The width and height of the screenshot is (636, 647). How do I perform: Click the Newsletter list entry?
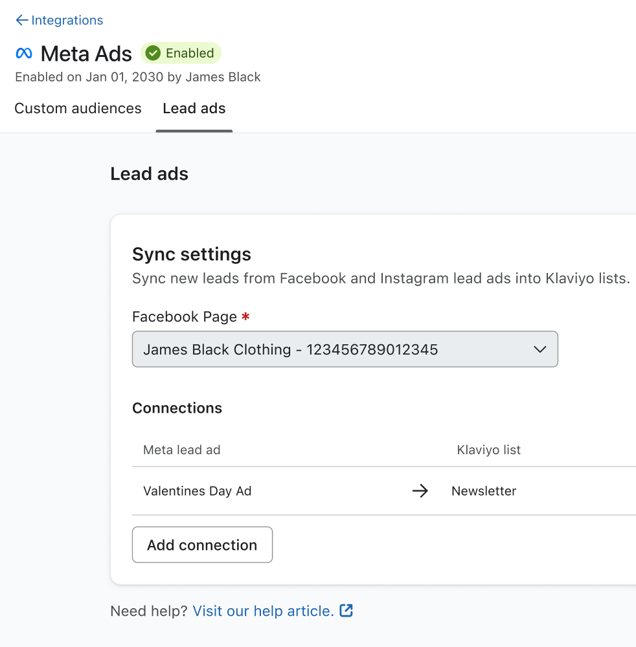coord(483,491)
